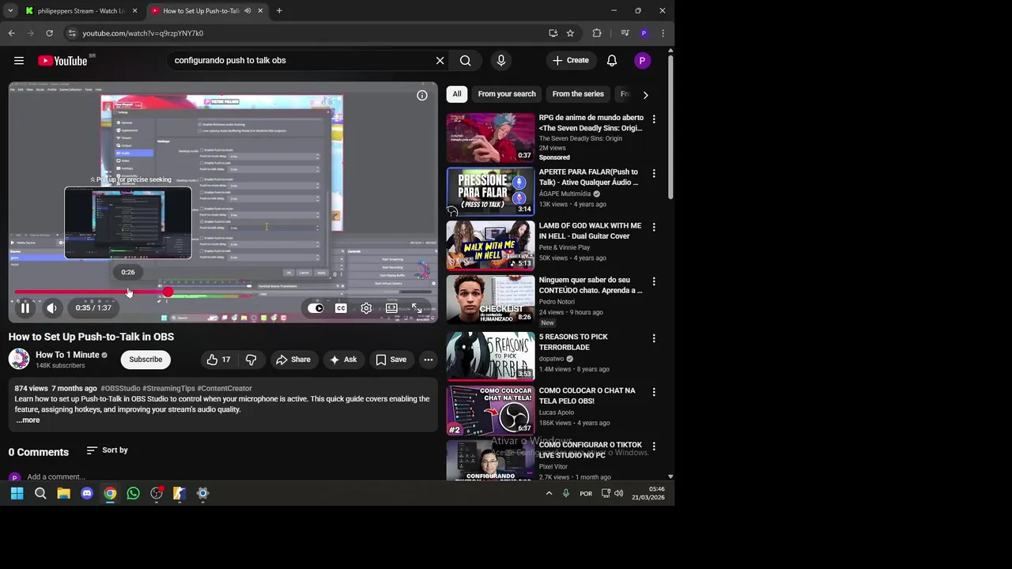Open How To 1 Minute channel avatar
This screenshot has height=569, width=1012.
tap(19, 359)
